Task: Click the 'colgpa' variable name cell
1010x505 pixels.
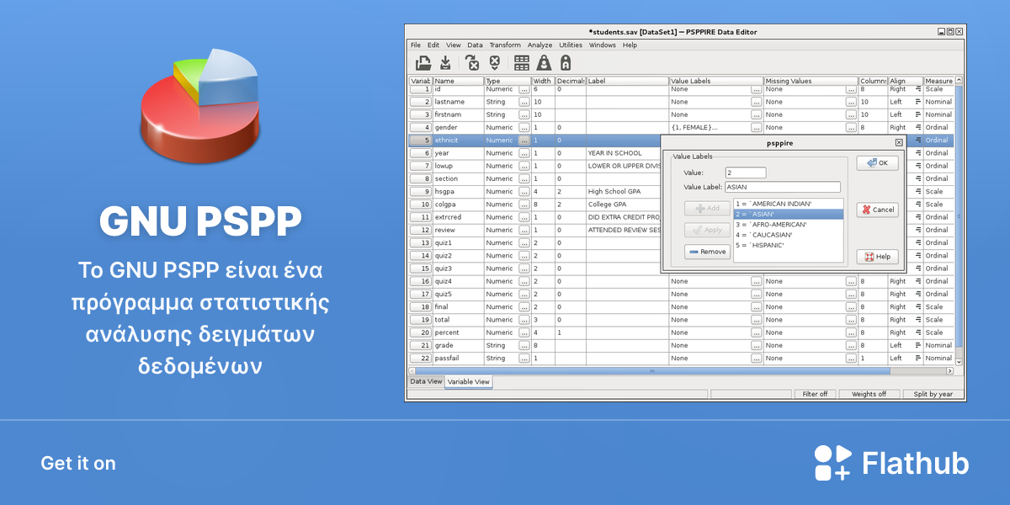Action: coord(459,204)
